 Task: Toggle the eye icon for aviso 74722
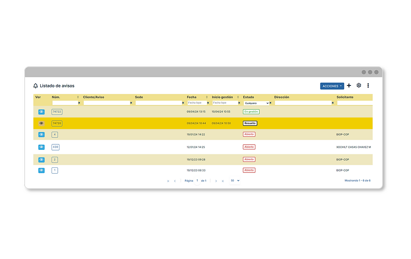point(41,112)
